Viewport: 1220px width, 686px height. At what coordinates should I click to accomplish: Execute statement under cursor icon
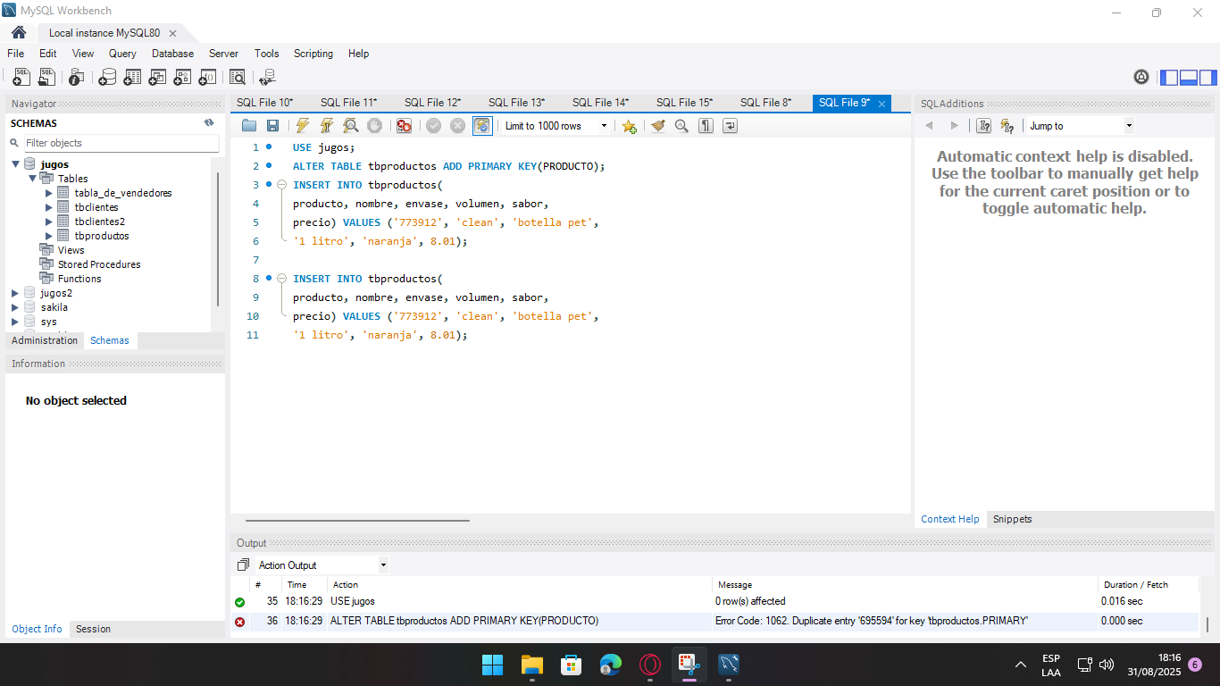[x=327, y=126]
